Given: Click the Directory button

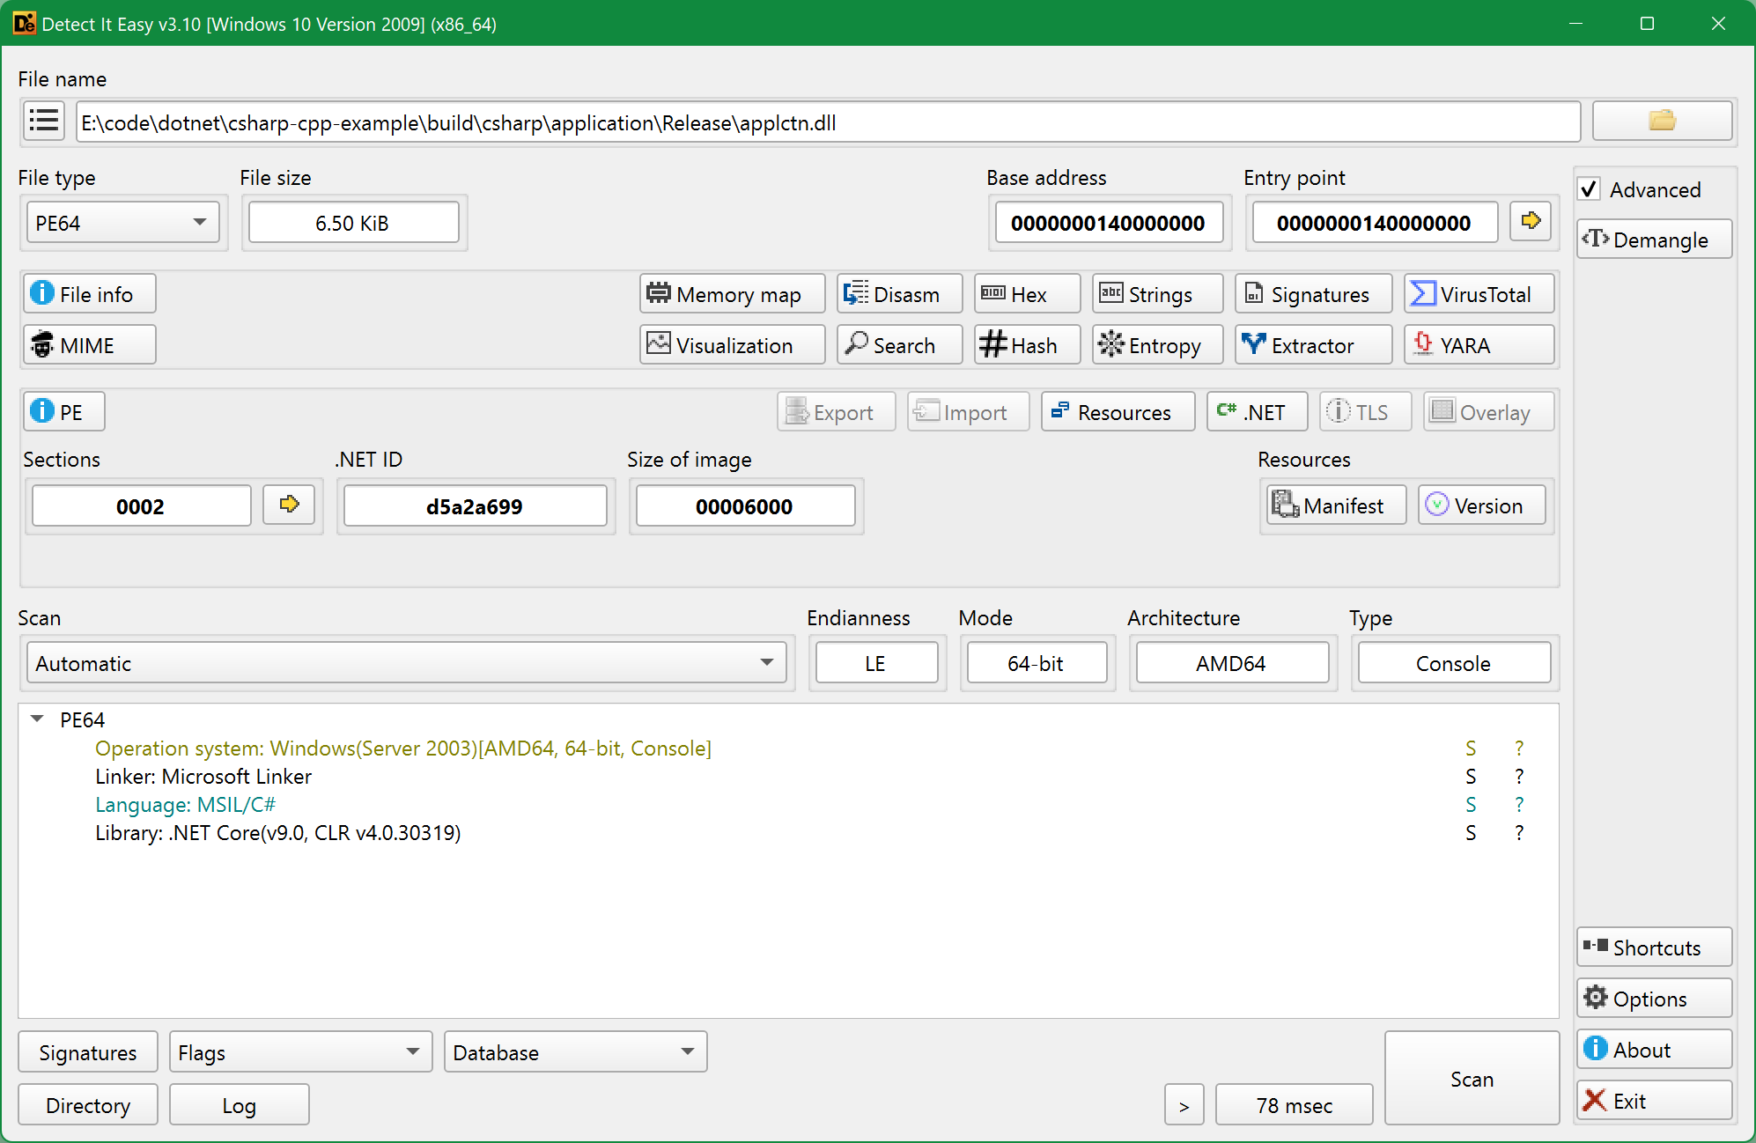Looking at the screenshot, I should pos(88,1105).
